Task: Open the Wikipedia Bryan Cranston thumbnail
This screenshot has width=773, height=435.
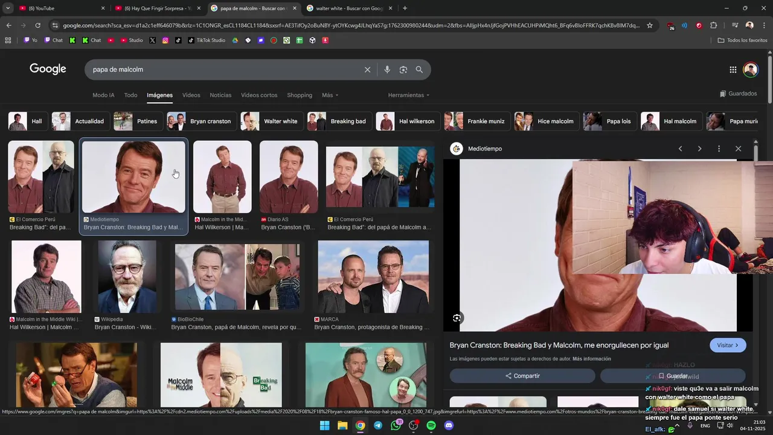Action: click(x=127, y=276)
